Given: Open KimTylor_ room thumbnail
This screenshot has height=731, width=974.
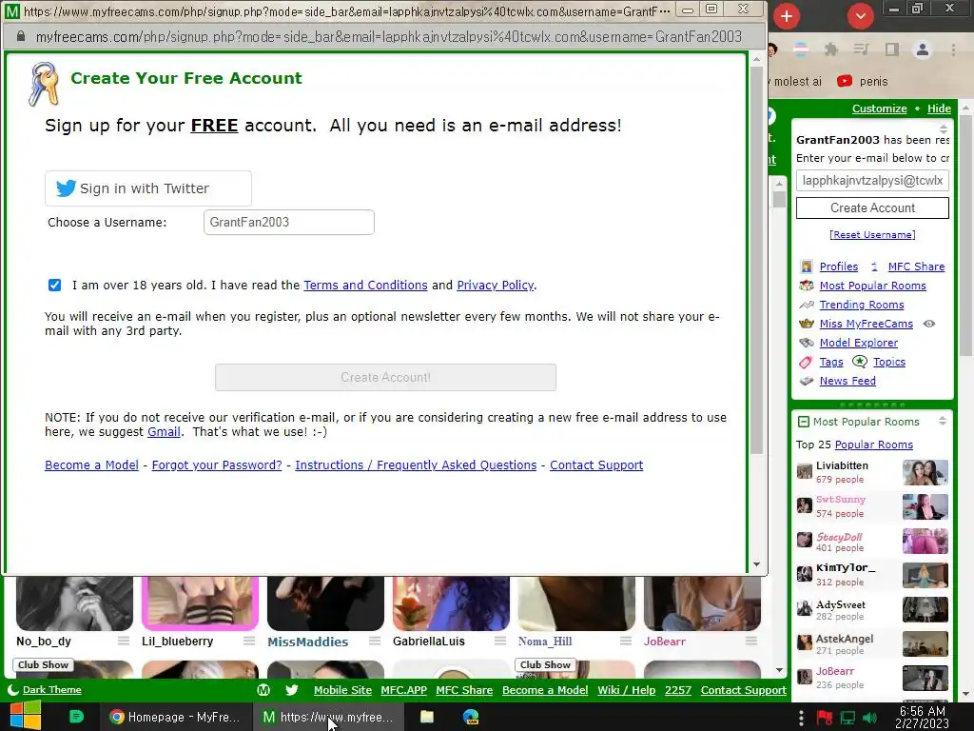Looking at the screenshot, I should tap(925, 575).
